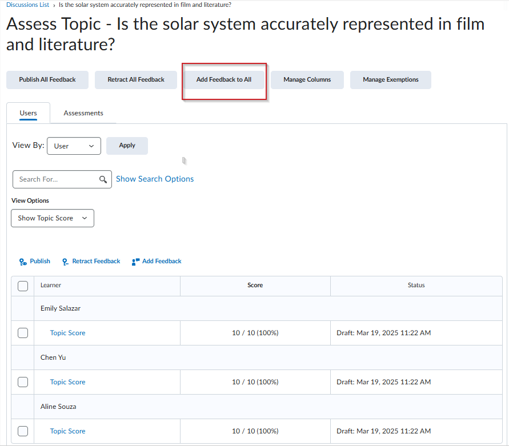The height and width of the screenshot is (446, 509).
Task: Click the learner name Aline Souza
Action: tap(58, 407)
